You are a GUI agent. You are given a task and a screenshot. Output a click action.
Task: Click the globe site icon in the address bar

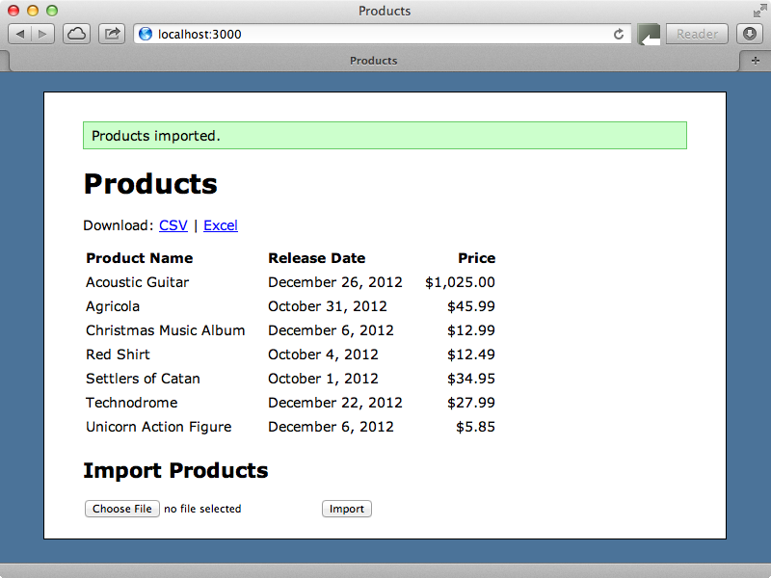(x=146, y=34)
